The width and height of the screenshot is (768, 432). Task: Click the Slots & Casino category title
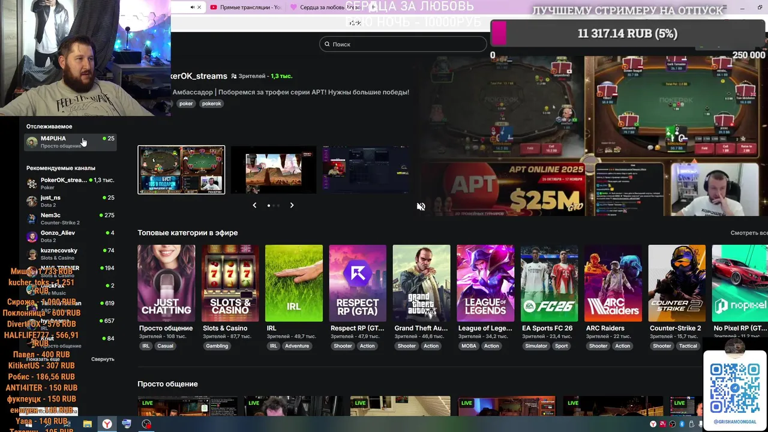(225, 328)
